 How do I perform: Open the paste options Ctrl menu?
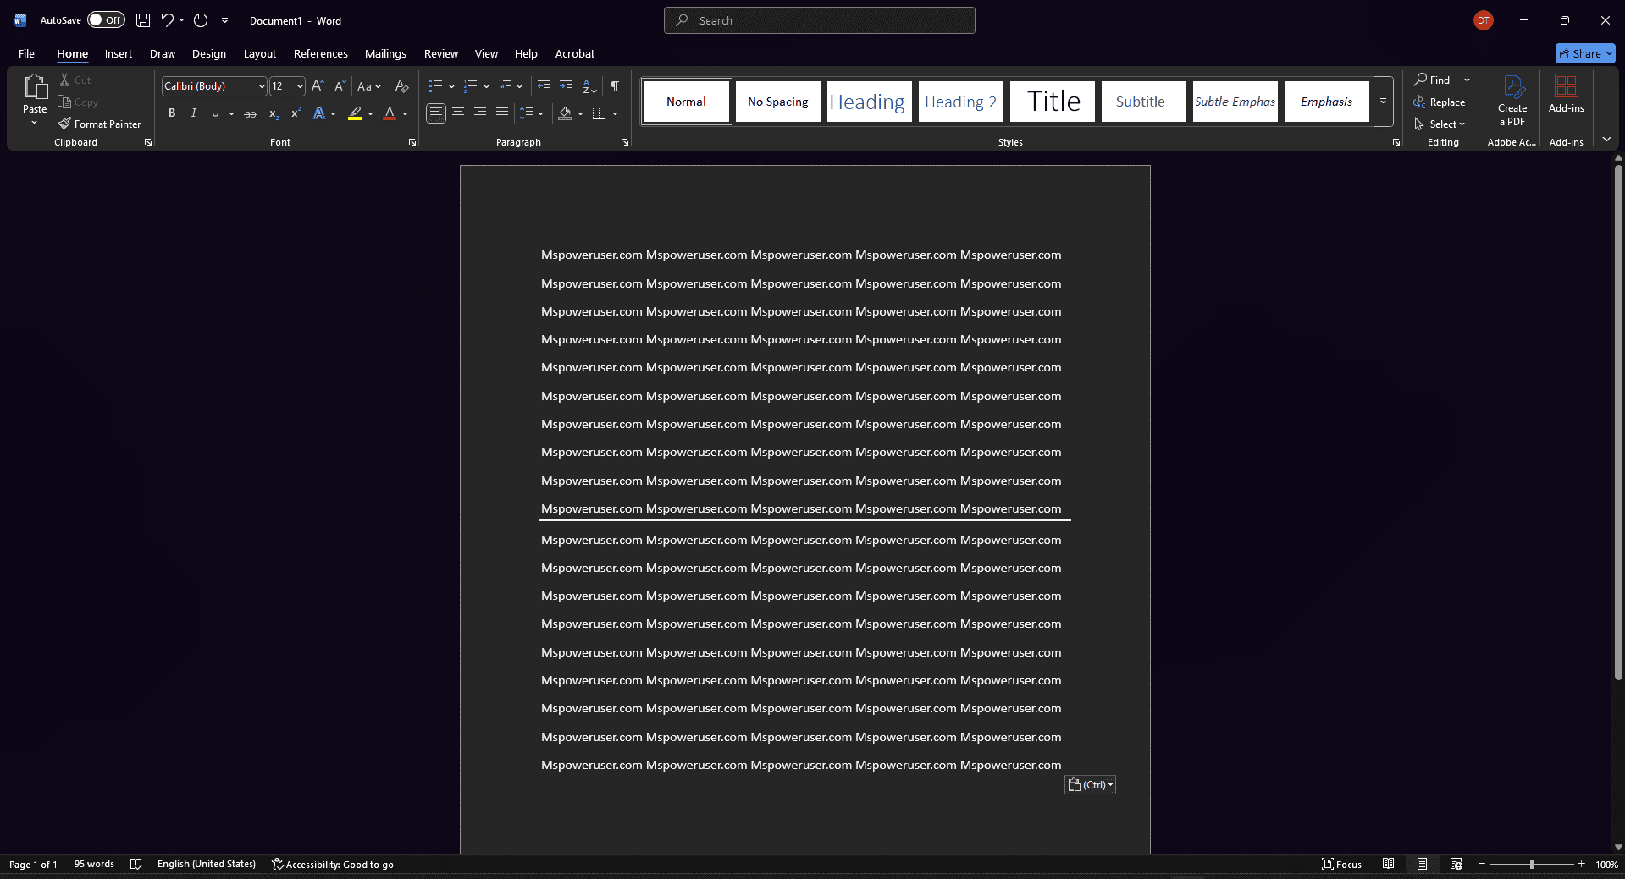pyautogui.click(x=1090, y=784)
